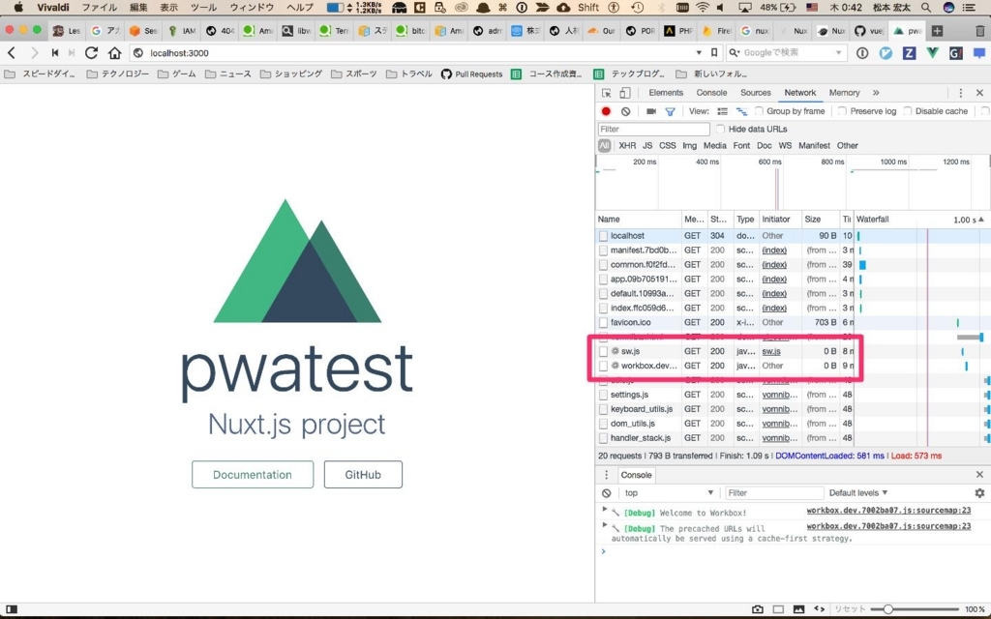991x619 pixels.
Task: Click the browser back arrow
Action: [12, 53]
